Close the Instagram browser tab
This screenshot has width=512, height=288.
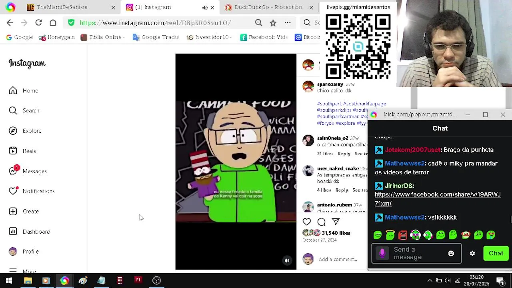click(x=212, y=7)
